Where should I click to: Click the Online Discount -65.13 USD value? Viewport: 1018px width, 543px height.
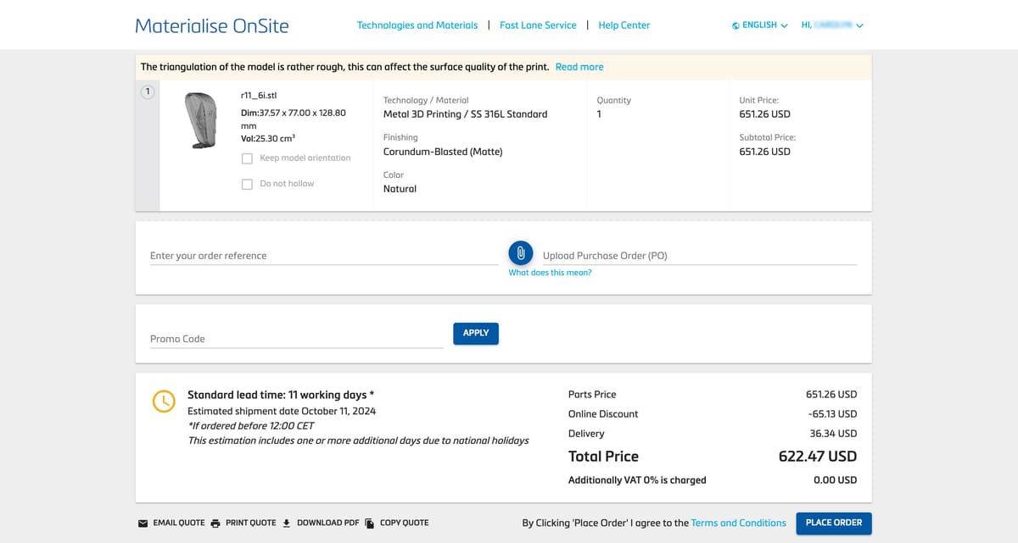(x=832, y=414)
